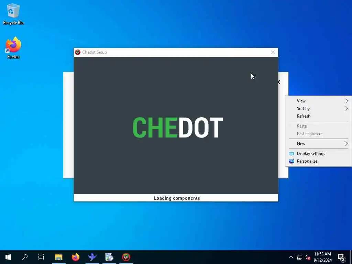Open File Explorer from the taskbar
This screenshot has width=352, height=264.
tap(58, 257)
